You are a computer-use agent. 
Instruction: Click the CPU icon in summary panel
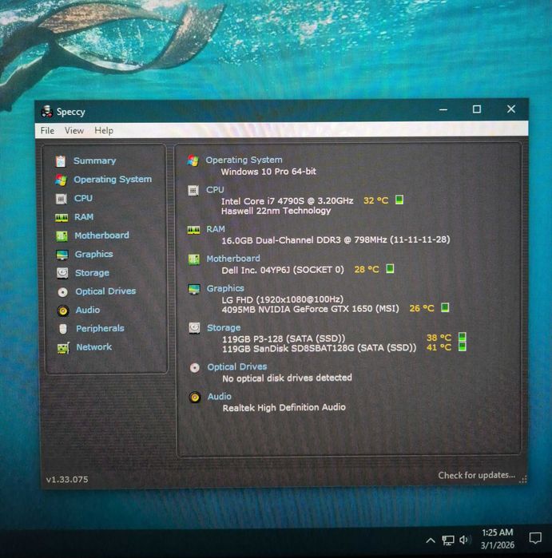pos(193,190)
